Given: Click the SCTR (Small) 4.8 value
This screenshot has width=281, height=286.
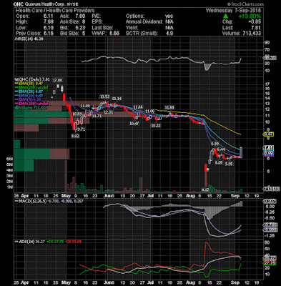Looking at the screenshot, I should pos(169,34).
